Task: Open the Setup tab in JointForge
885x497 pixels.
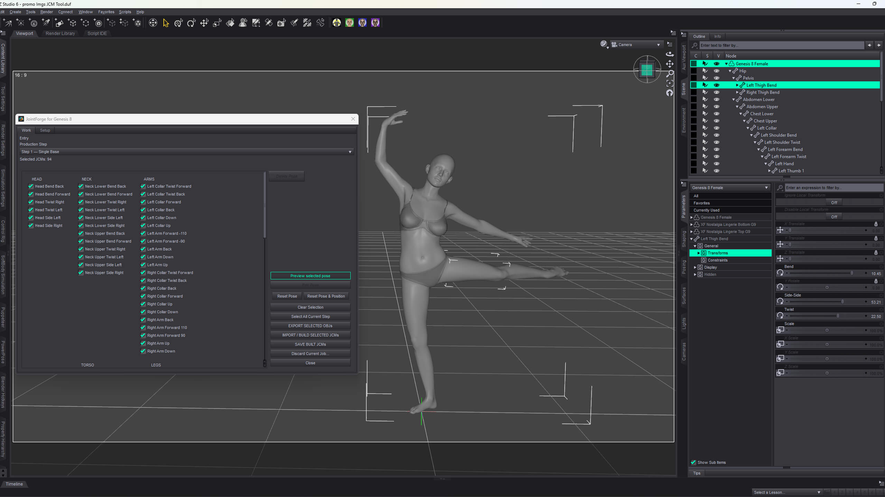Action: (45, 130)
